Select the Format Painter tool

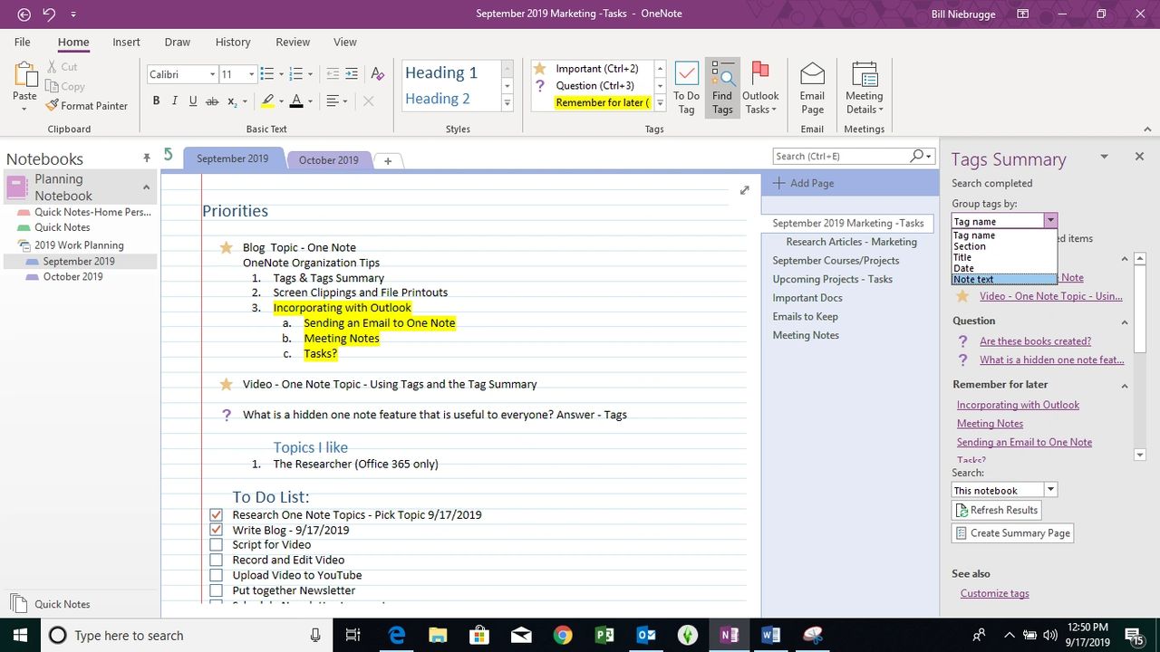pos(86,106)
